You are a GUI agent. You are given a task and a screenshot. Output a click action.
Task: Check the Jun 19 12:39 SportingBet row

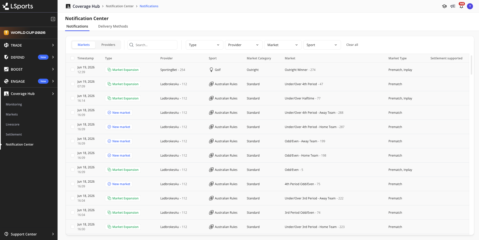72,70
